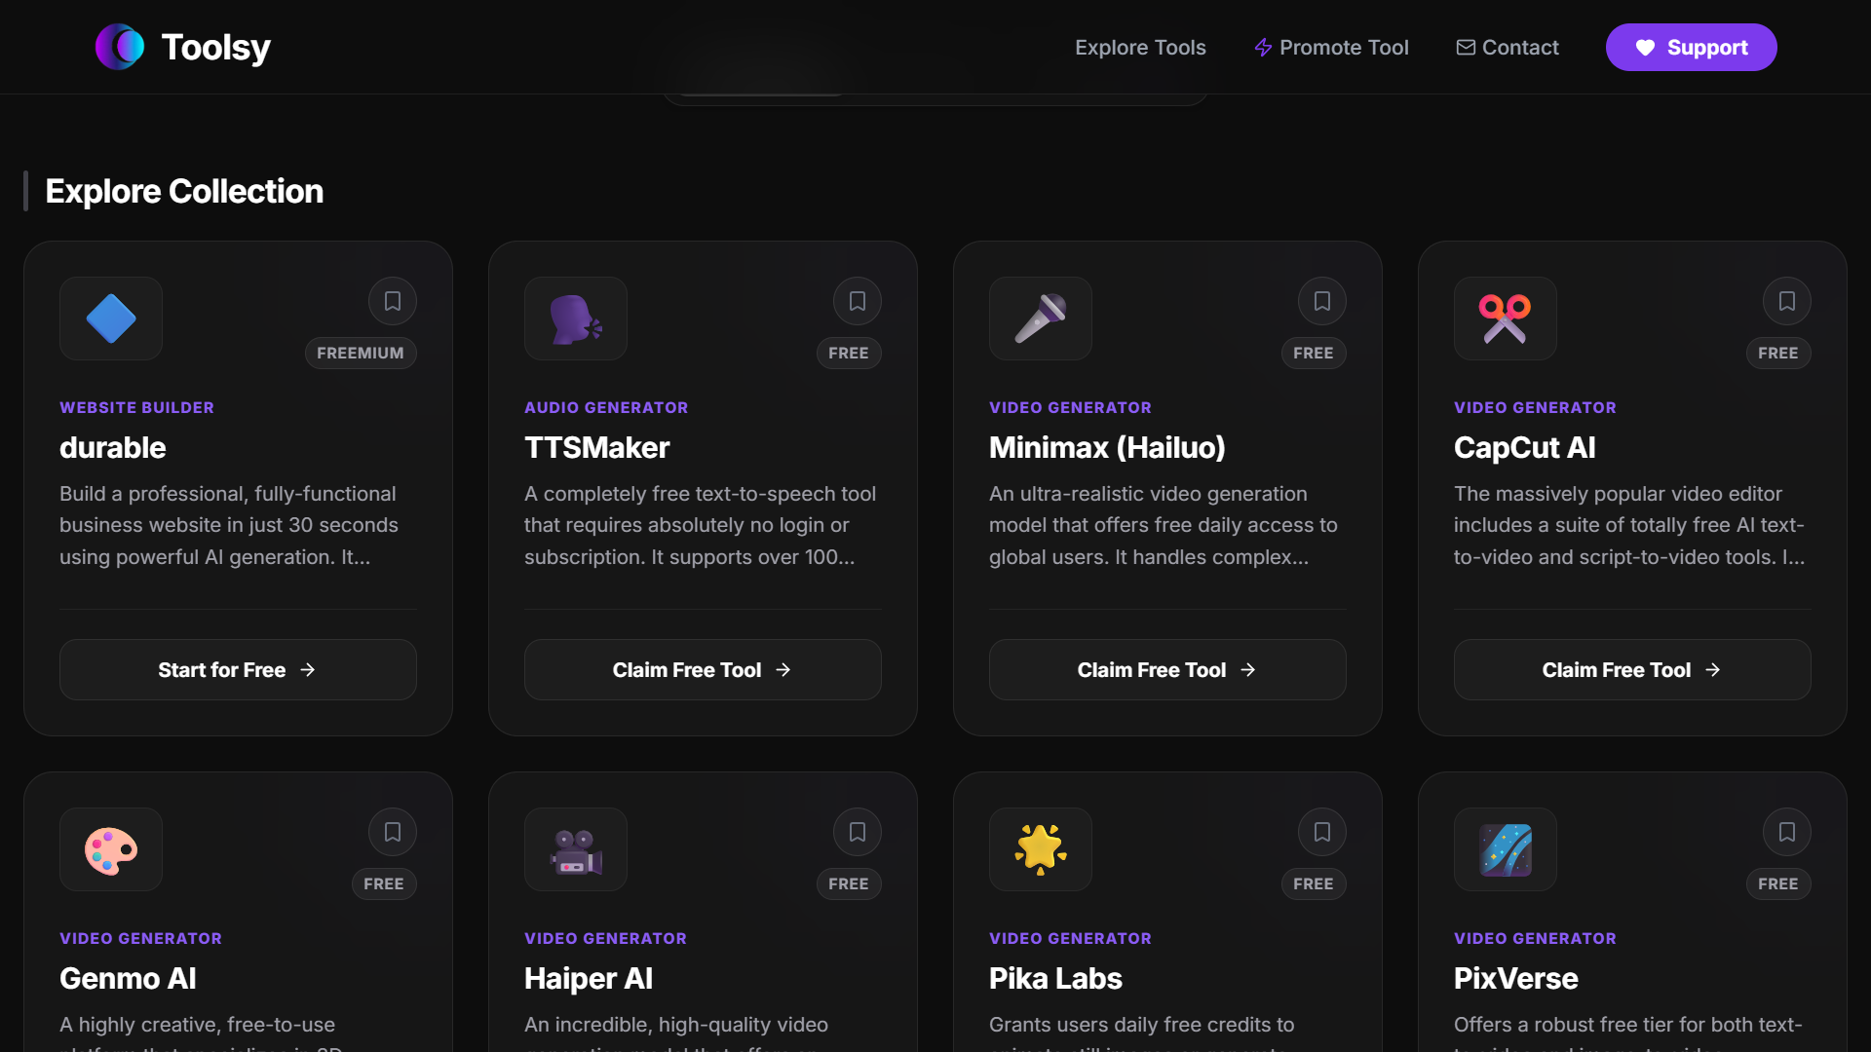Bookmark the durable tool card

click(393, 301)
